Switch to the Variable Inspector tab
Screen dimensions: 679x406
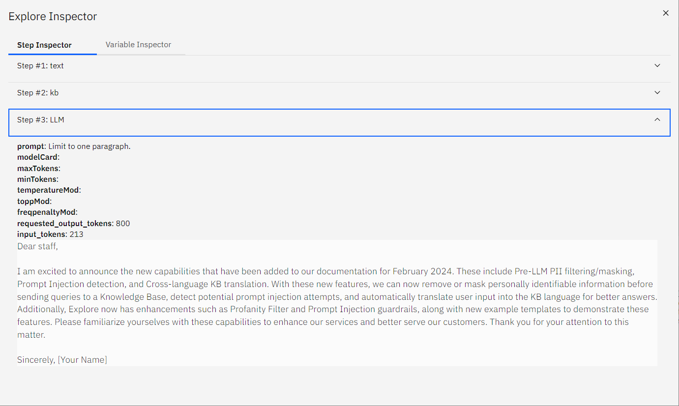[x=138, y=45]
